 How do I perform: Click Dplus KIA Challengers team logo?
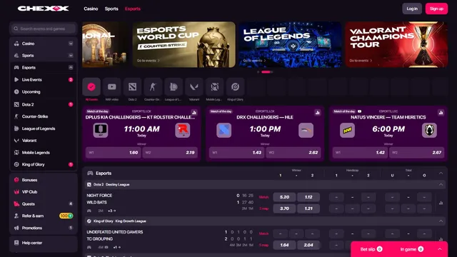(x=101, y=130)
